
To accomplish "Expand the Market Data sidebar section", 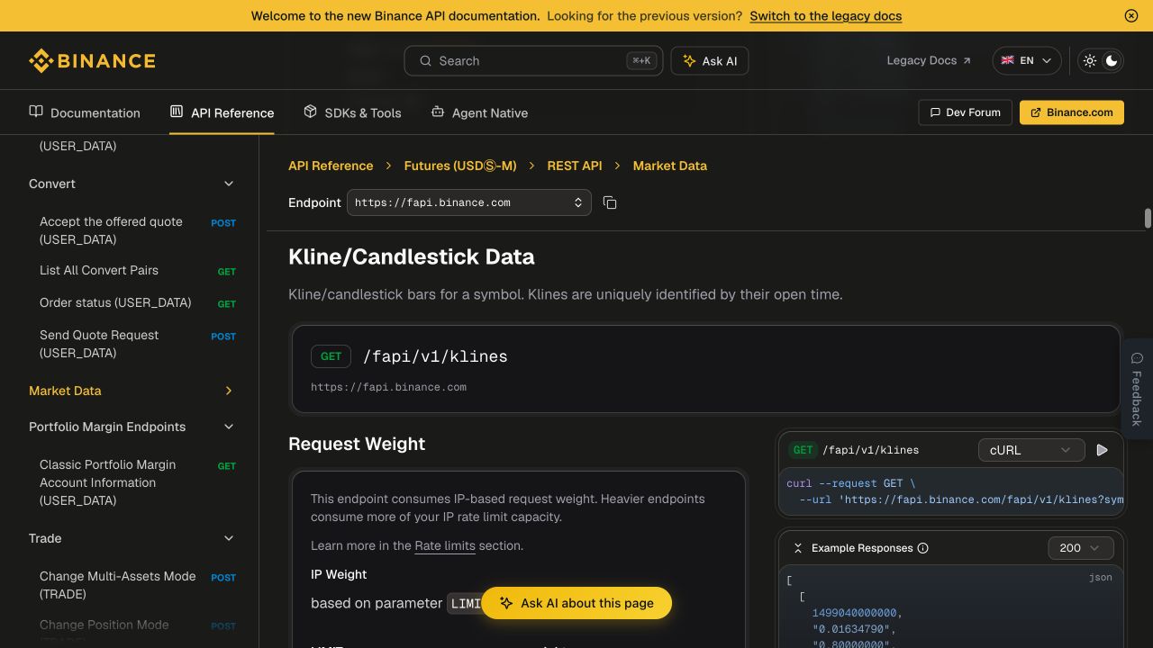I will point(132,391).
